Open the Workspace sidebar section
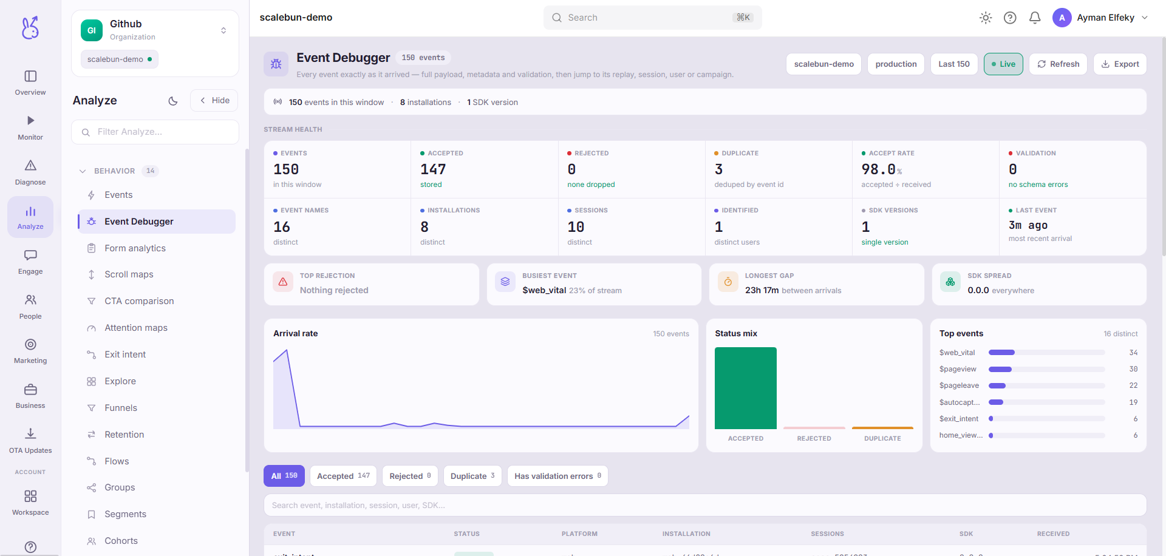 point(30,503)
